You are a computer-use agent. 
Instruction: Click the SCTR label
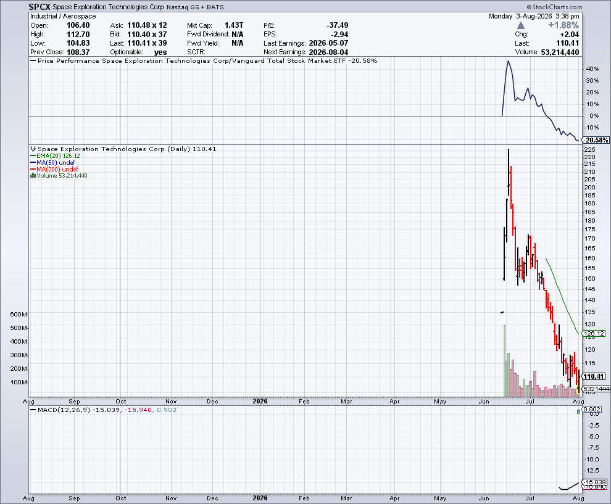point(196,52)
